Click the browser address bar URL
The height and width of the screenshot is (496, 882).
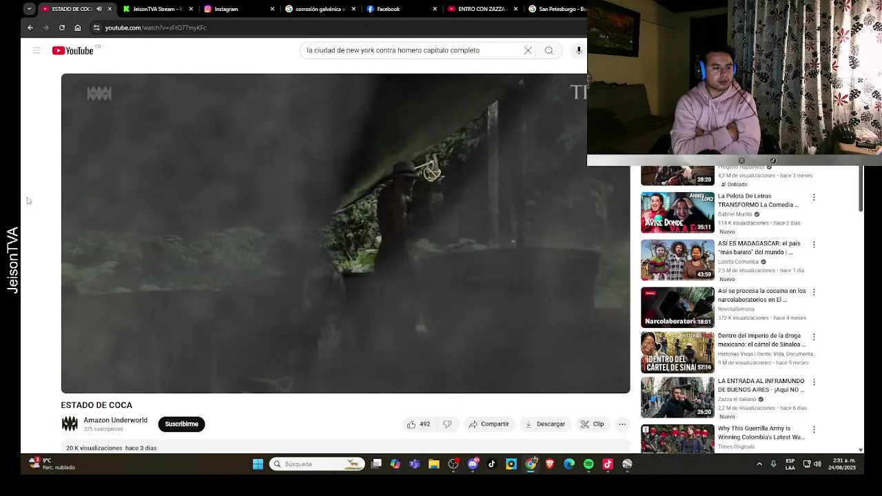[x=156, y=28]
